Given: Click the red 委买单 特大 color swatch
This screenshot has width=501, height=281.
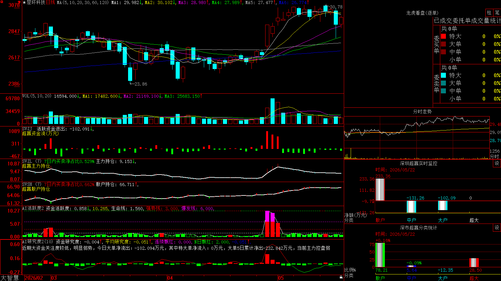Looking at the screenshot, I should (x=443, y=36).
